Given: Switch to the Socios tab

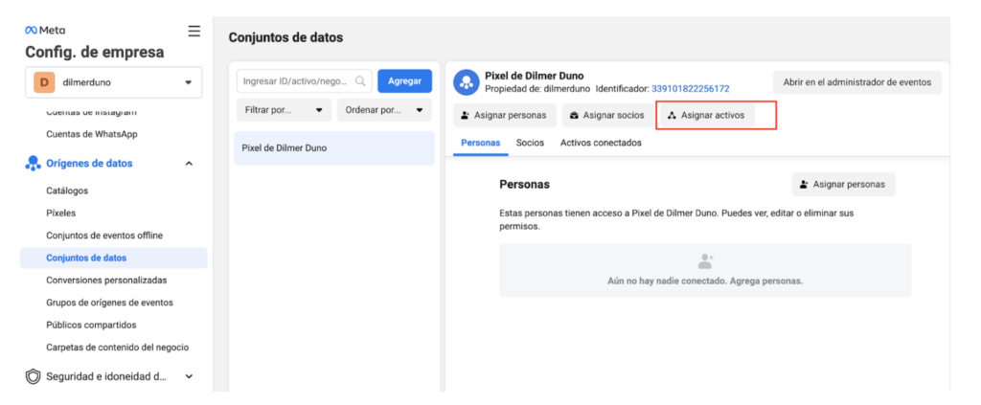Looking at the screenshot, I should 530,143.
